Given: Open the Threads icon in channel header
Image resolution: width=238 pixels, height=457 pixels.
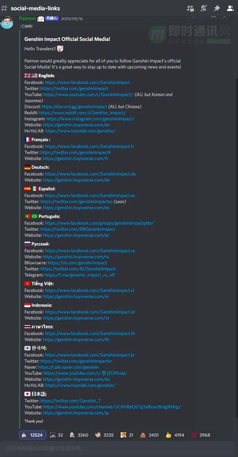Looking at the screenshot, I should (x=190, y=8).
